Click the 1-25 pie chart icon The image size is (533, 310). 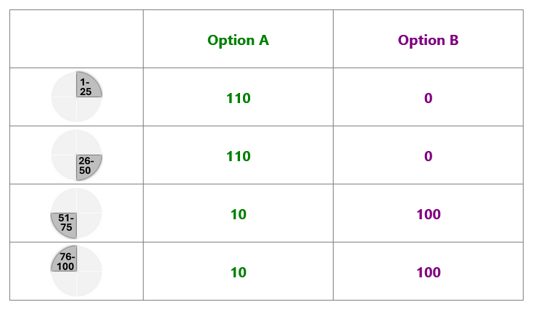(x=76, y=97)
